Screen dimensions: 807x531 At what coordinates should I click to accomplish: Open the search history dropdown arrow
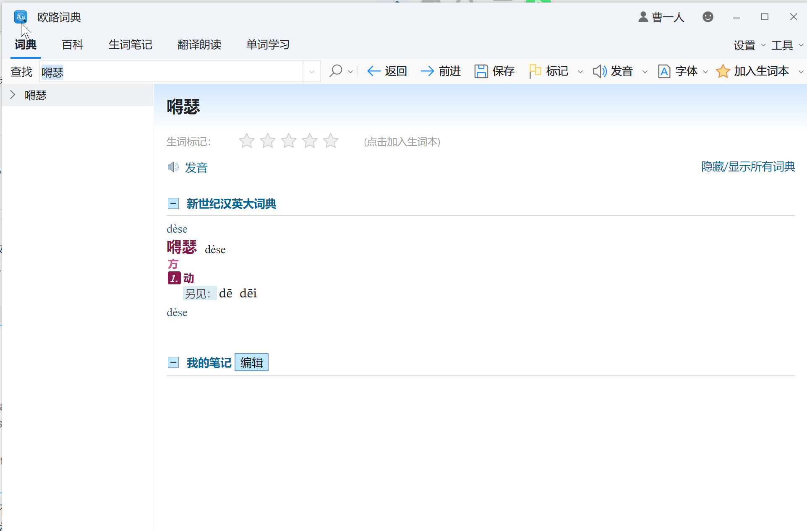pos(311,72)
